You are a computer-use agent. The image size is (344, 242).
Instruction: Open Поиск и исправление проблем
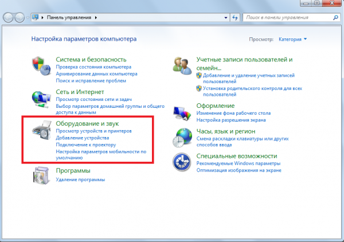coord(91,81)
